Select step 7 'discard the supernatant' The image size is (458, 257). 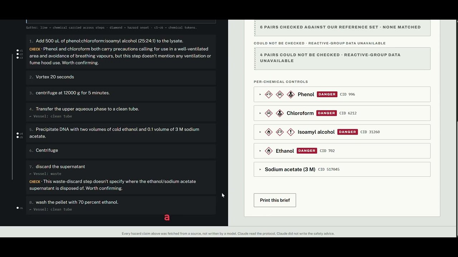(60, 167)
